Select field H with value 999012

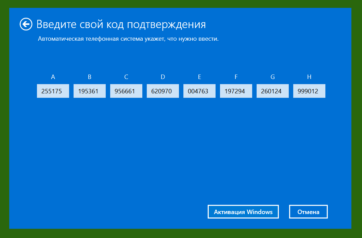309,91
